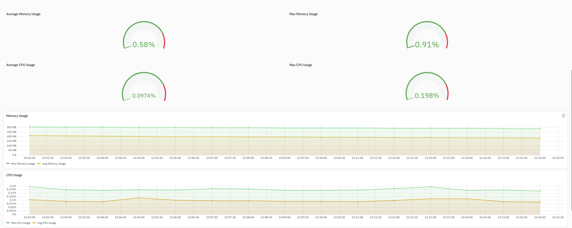Select the 0.91% gauge value
572x228 pixels.
click(427, 45)
